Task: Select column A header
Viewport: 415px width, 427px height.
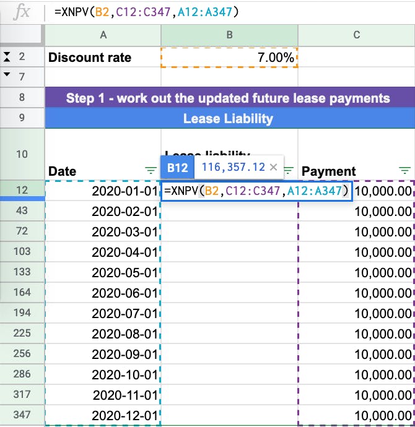Action: tap(103, 35)
